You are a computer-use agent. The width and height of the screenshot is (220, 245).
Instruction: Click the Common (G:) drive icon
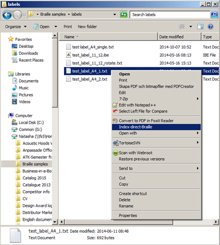14,129
